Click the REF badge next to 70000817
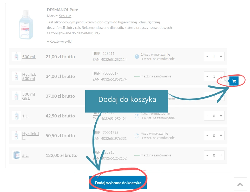Image resolution: width=250 pixels, height=192 pixels. click(97, 73)
